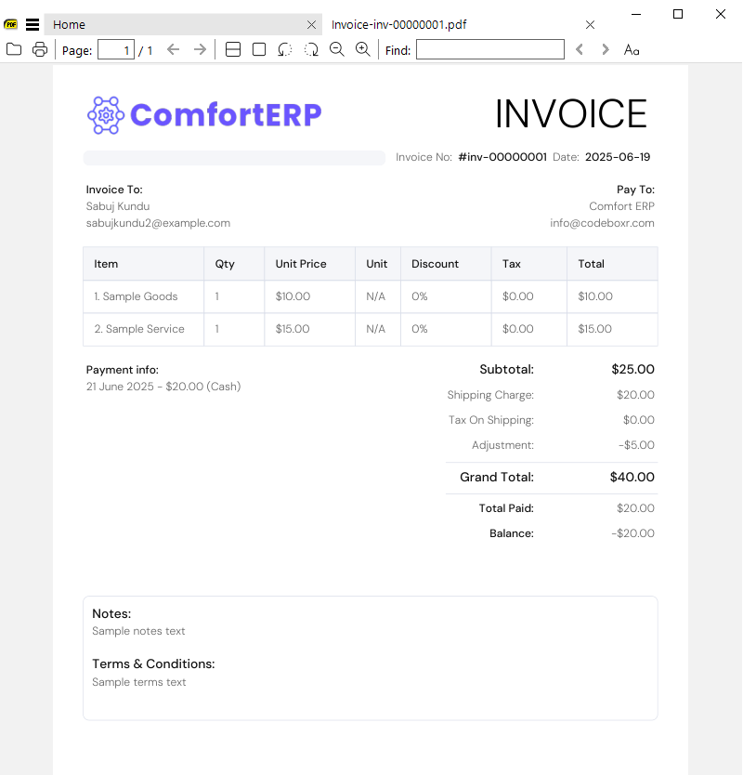
Task: Zoom in on the document
Action: 363,49
